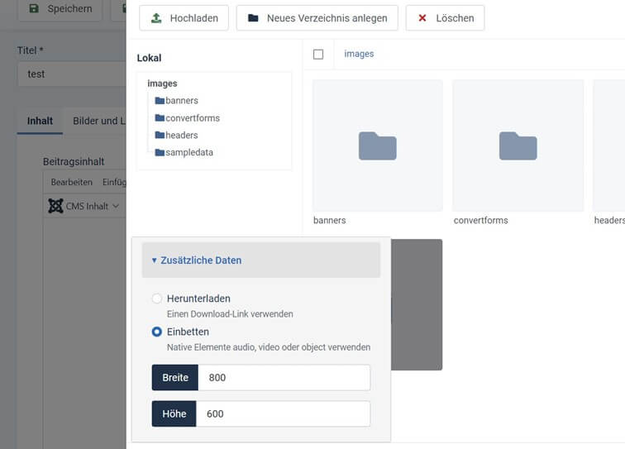This screenshot has height=449, width=625.
Task: Click the Breite label addon
Action: coord(175,377)
